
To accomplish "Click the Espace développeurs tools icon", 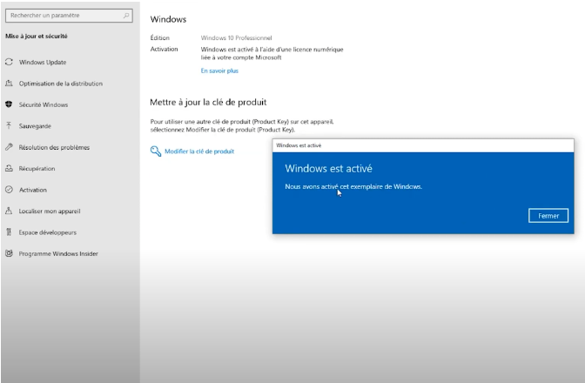I will [x=9, y=232].
